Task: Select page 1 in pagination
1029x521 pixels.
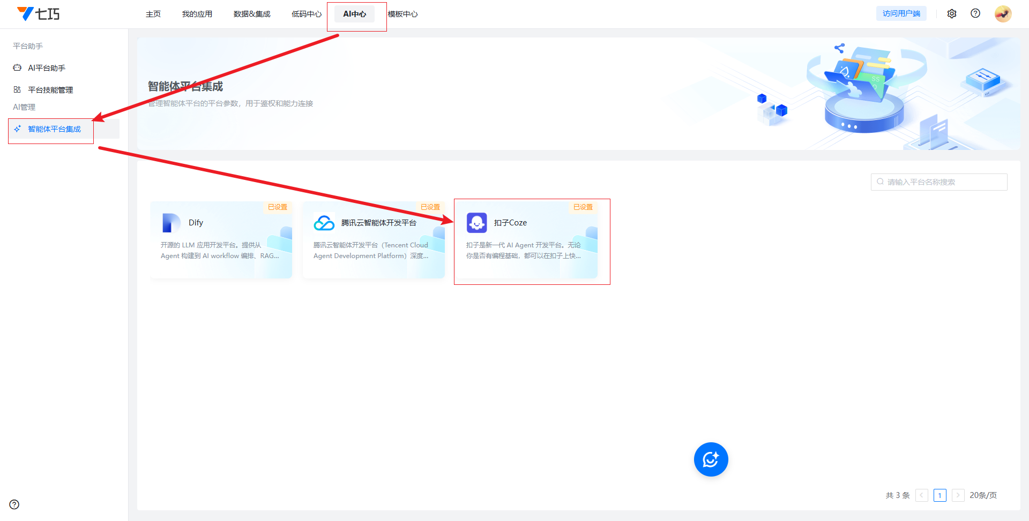Action: pos(939,495)
